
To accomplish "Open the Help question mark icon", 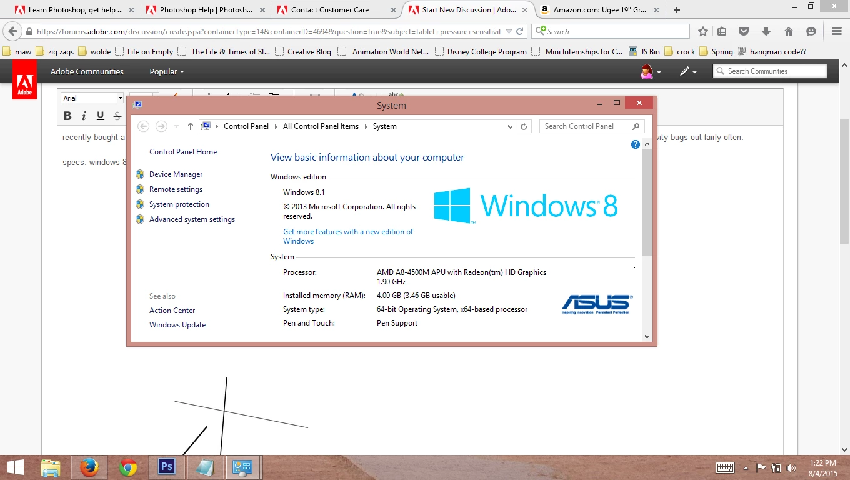I will pos(635,144).
